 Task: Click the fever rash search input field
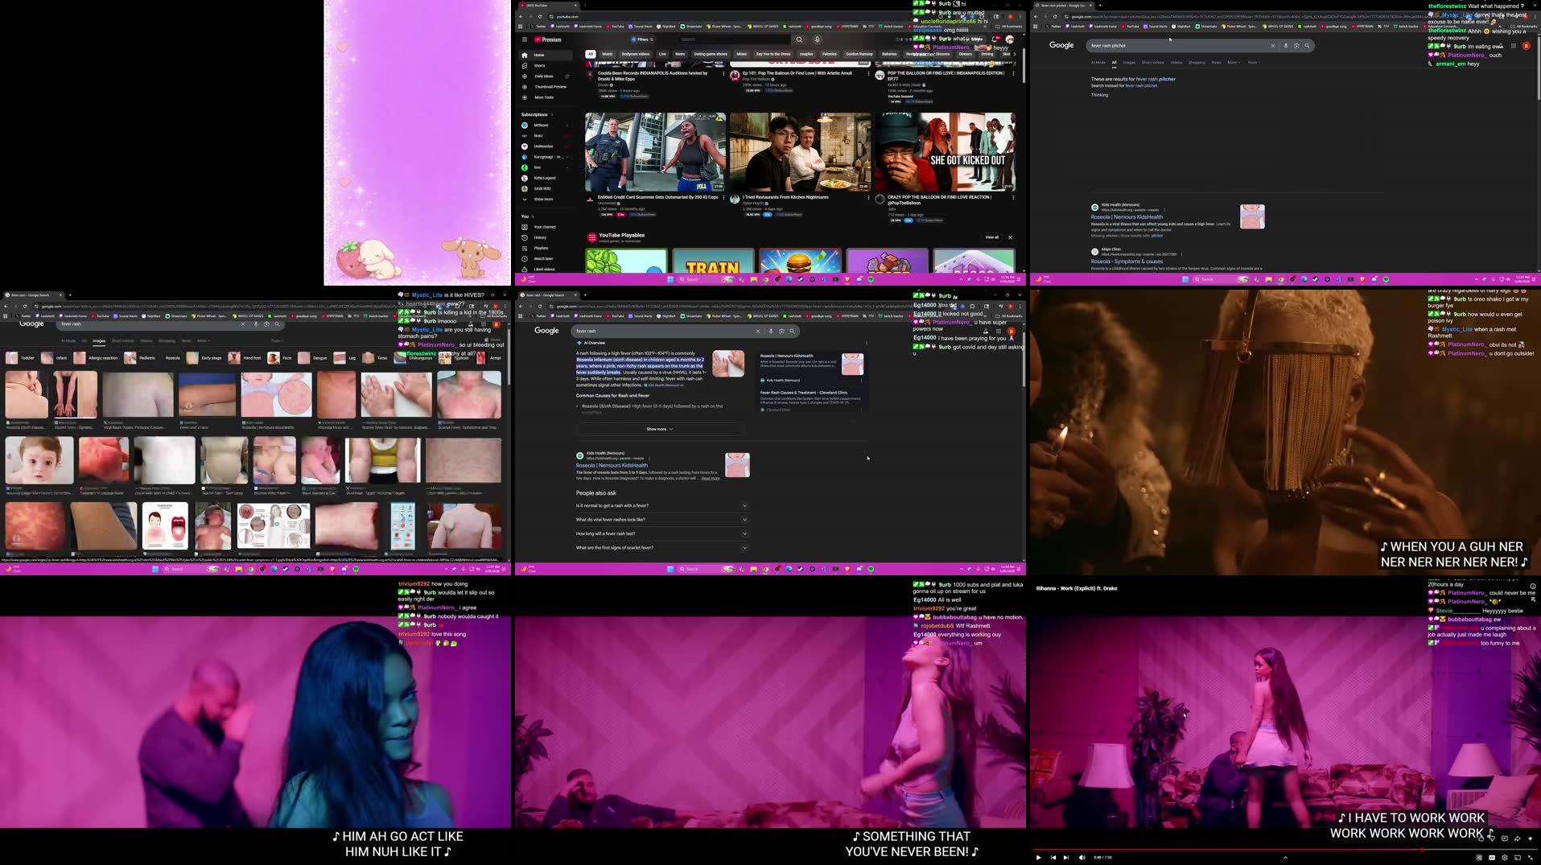[660, 331]
